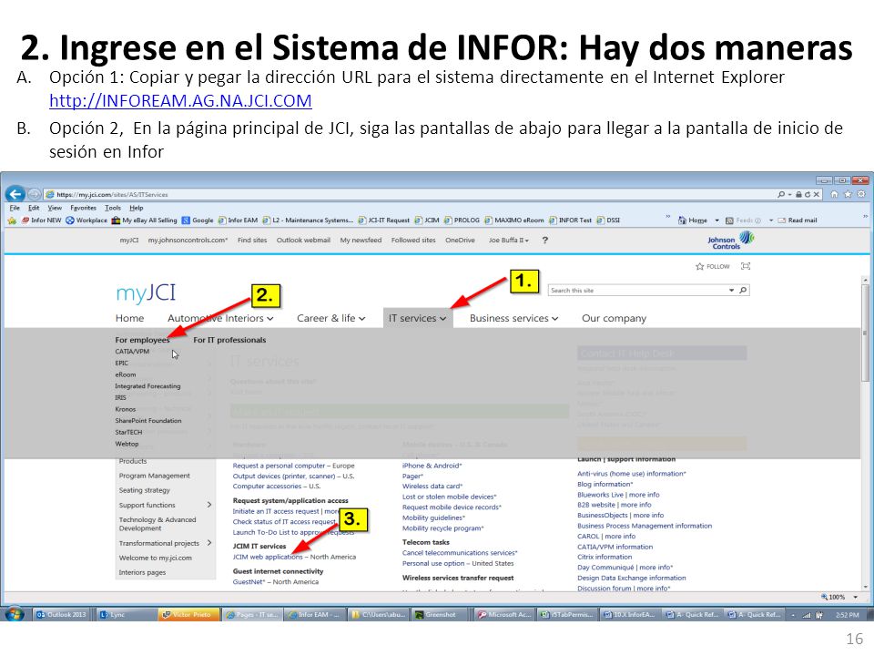
Task: Open the JCIM web applications link
Action: 268,557
